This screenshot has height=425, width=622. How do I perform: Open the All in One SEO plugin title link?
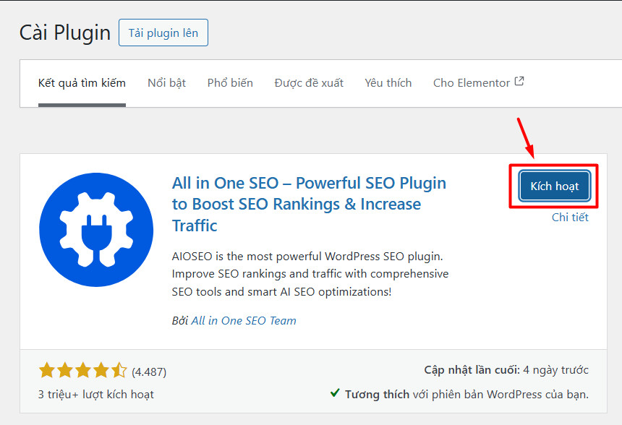(309, 204)
